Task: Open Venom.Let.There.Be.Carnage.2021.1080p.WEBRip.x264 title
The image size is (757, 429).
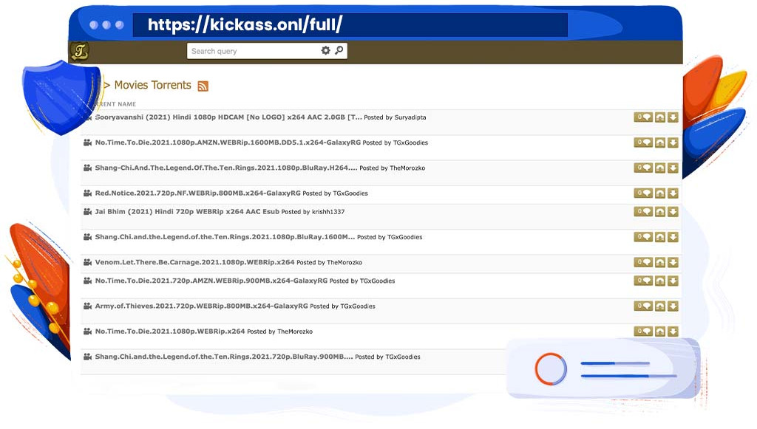Action: coord(194,262)
